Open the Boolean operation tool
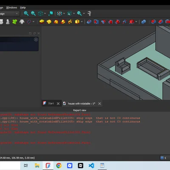 (x=144, y=22)
